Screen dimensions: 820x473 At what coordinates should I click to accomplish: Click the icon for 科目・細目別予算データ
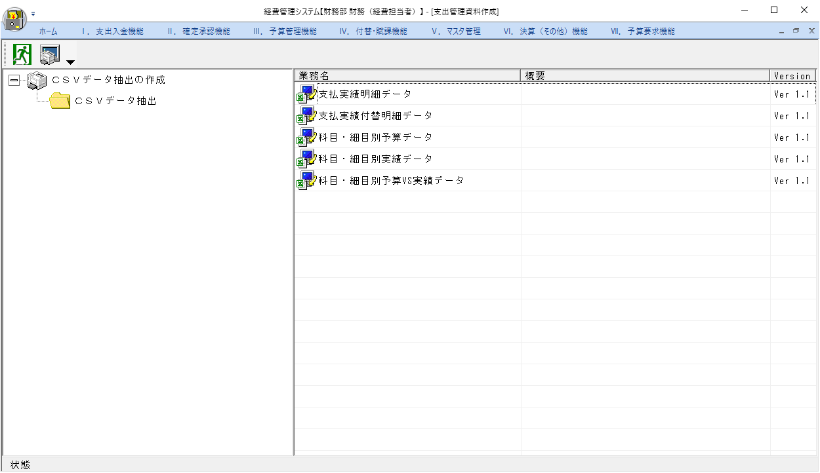click(306, 138)
